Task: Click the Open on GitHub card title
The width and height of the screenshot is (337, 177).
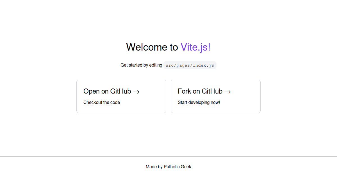Action: [x=107, y=91]
